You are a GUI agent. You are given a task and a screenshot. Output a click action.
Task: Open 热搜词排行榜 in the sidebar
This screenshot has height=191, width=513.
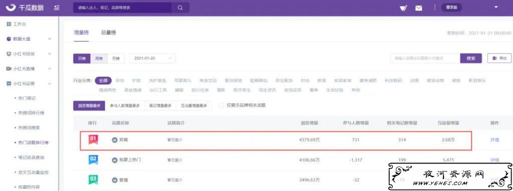pyautogui.click(x=31, y=113)
